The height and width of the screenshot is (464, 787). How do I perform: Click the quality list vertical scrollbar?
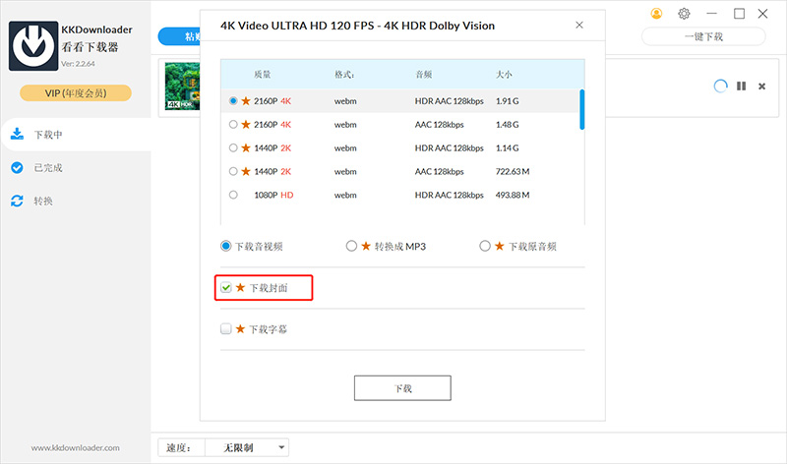[582, 109]
